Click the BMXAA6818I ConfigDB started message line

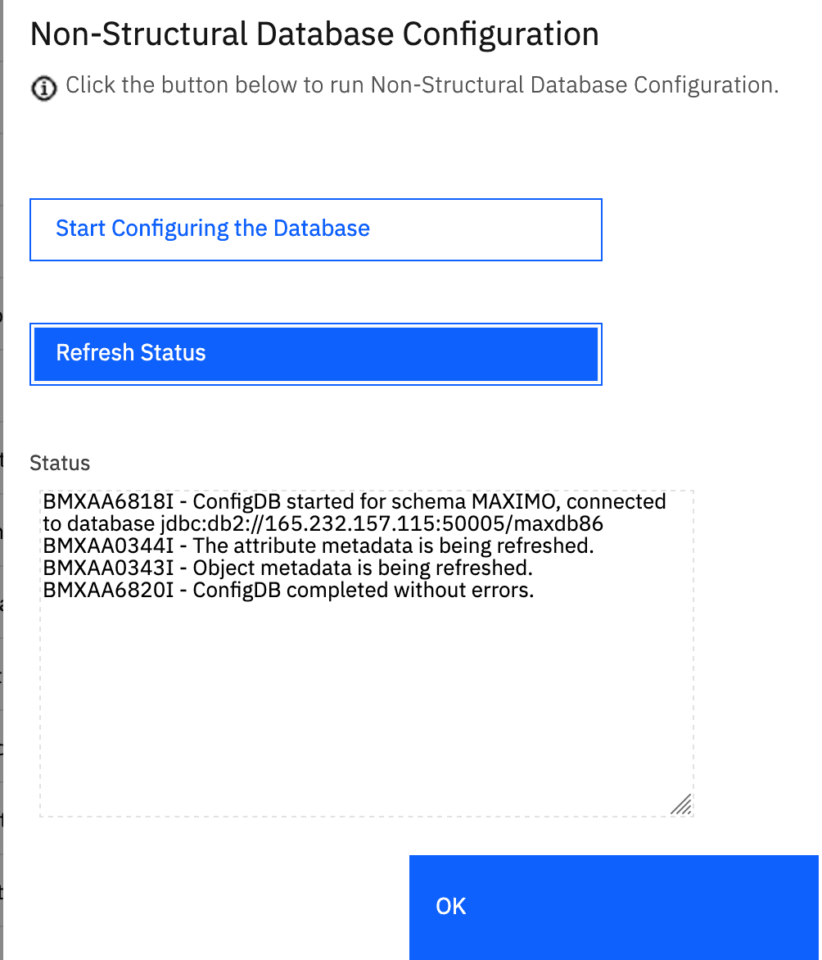coord(355,501)
